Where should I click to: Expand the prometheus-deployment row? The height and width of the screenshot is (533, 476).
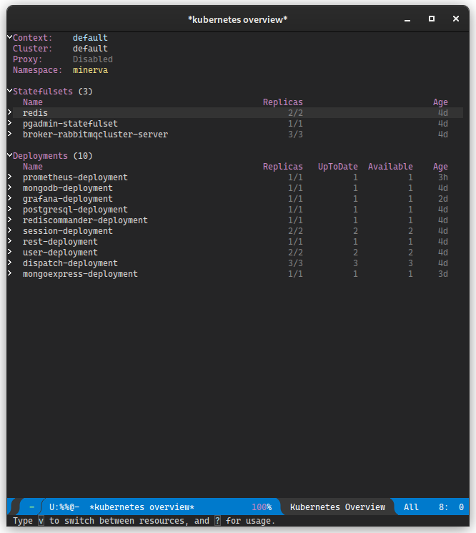point(9,177)
